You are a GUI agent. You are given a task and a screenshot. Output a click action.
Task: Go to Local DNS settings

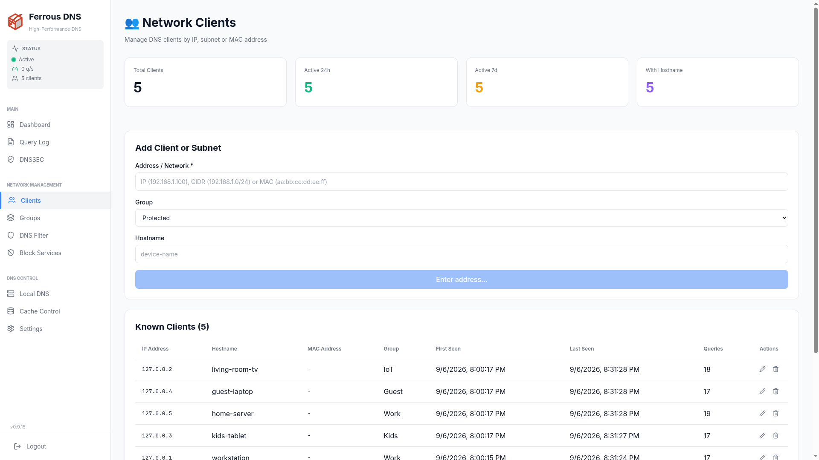pyautogui.click(x=55, y=294)
